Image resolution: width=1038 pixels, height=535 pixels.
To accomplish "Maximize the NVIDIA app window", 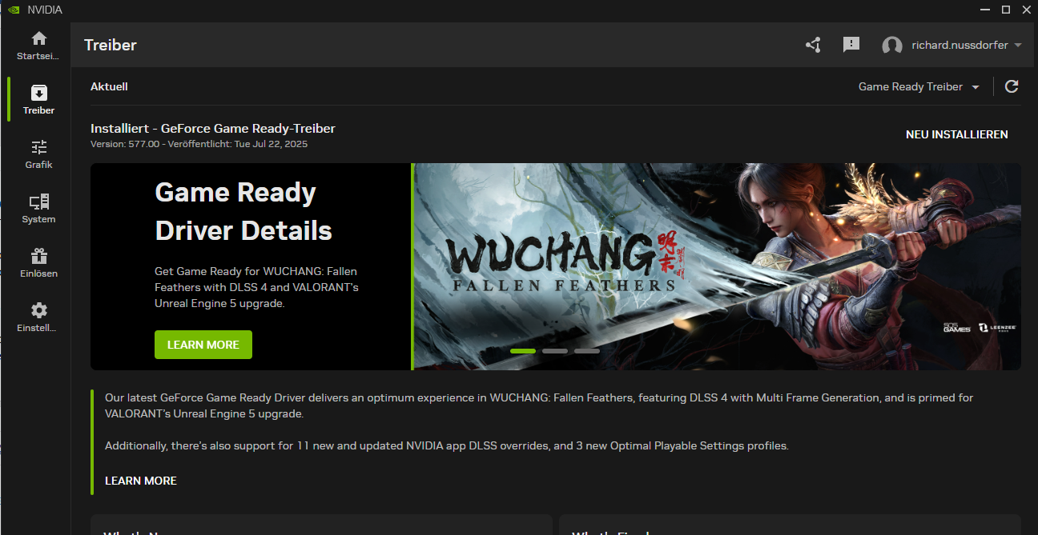I will tap(1006, 10).
